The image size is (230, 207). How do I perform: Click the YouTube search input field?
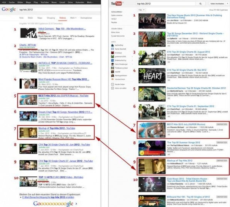tap(166, 4)
